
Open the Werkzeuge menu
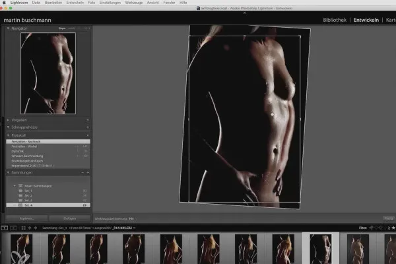133,3
